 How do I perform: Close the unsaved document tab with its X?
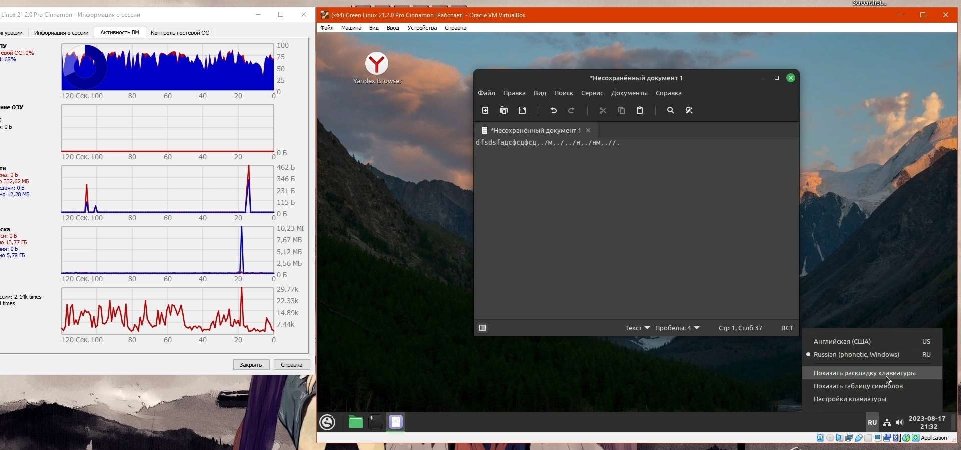click(589, 130)
